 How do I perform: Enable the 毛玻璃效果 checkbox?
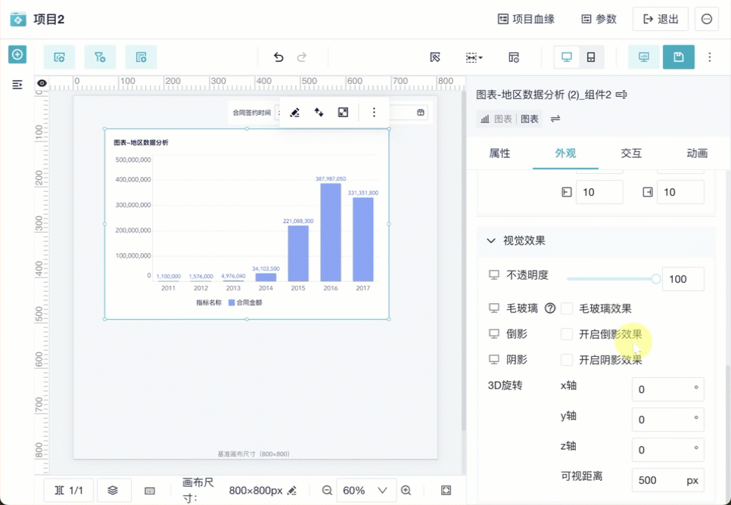567,308
